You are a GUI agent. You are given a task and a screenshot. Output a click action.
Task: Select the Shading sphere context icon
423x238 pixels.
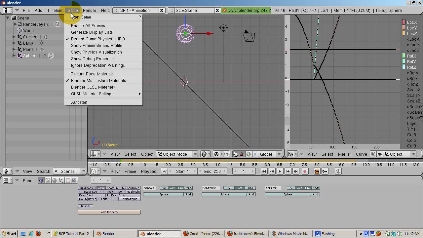click(55, 180)
